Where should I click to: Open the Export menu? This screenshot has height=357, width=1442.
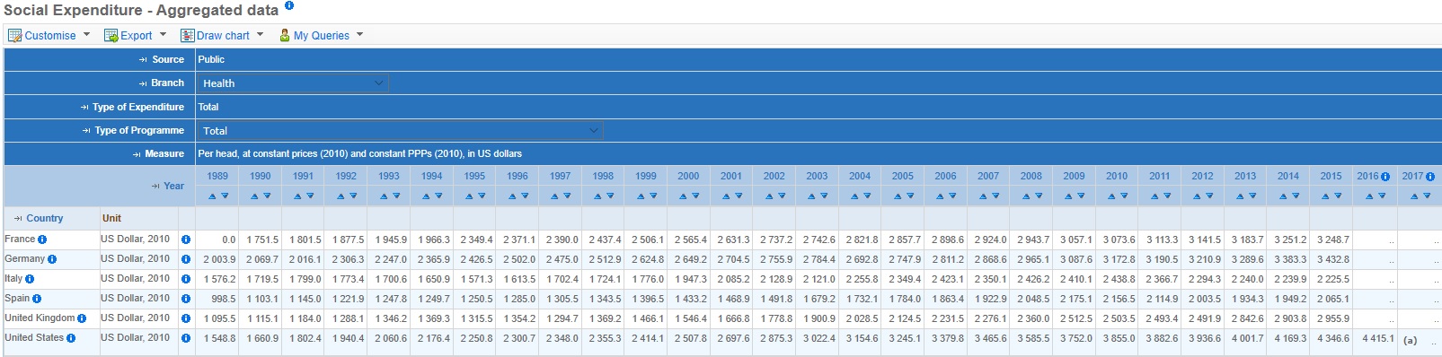(136, 36)
